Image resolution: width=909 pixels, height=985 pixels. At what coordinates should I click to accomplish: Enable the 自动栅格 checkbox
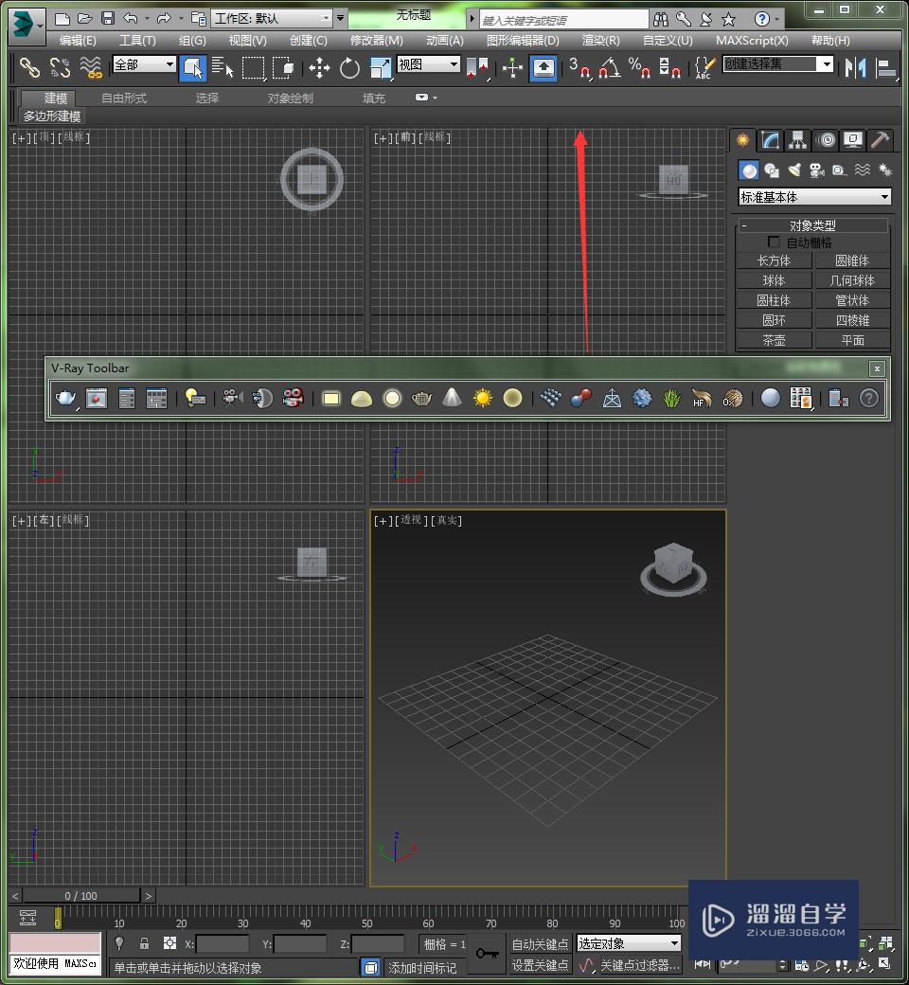point(775,243)
